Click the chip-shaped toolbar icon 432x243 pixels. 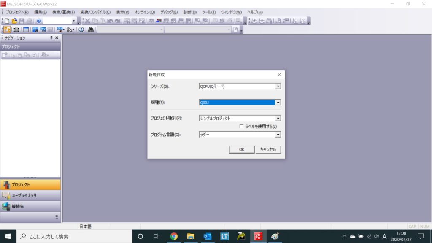point(16,30)
